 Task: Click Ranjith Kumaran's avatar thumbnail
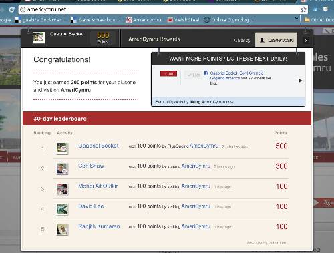62,229
